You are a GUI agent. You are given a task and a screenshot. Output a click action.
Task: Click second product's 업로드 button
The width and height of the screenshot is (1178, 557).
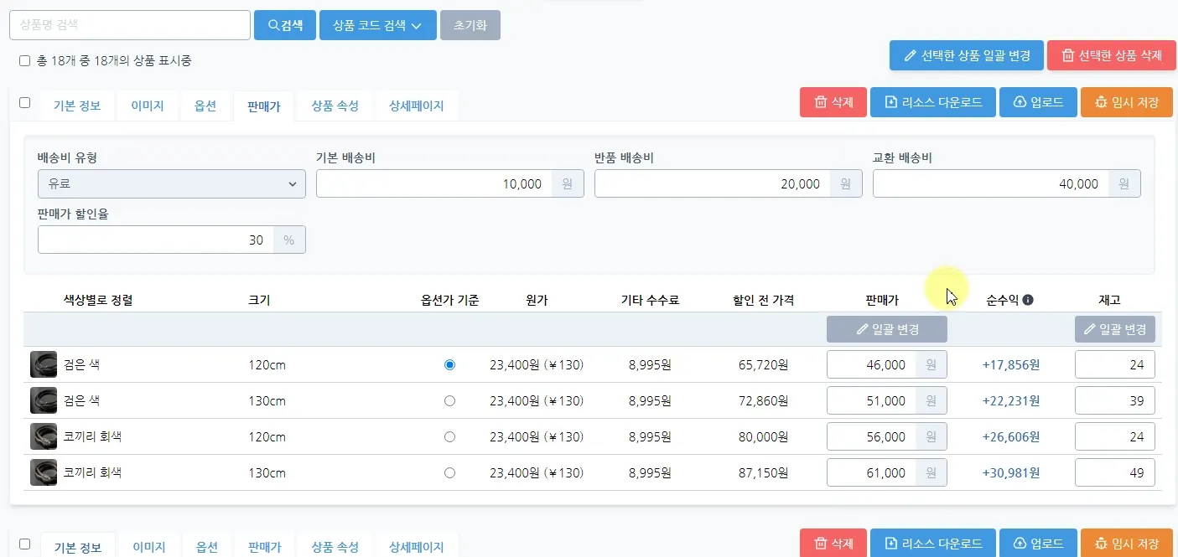1038,544
